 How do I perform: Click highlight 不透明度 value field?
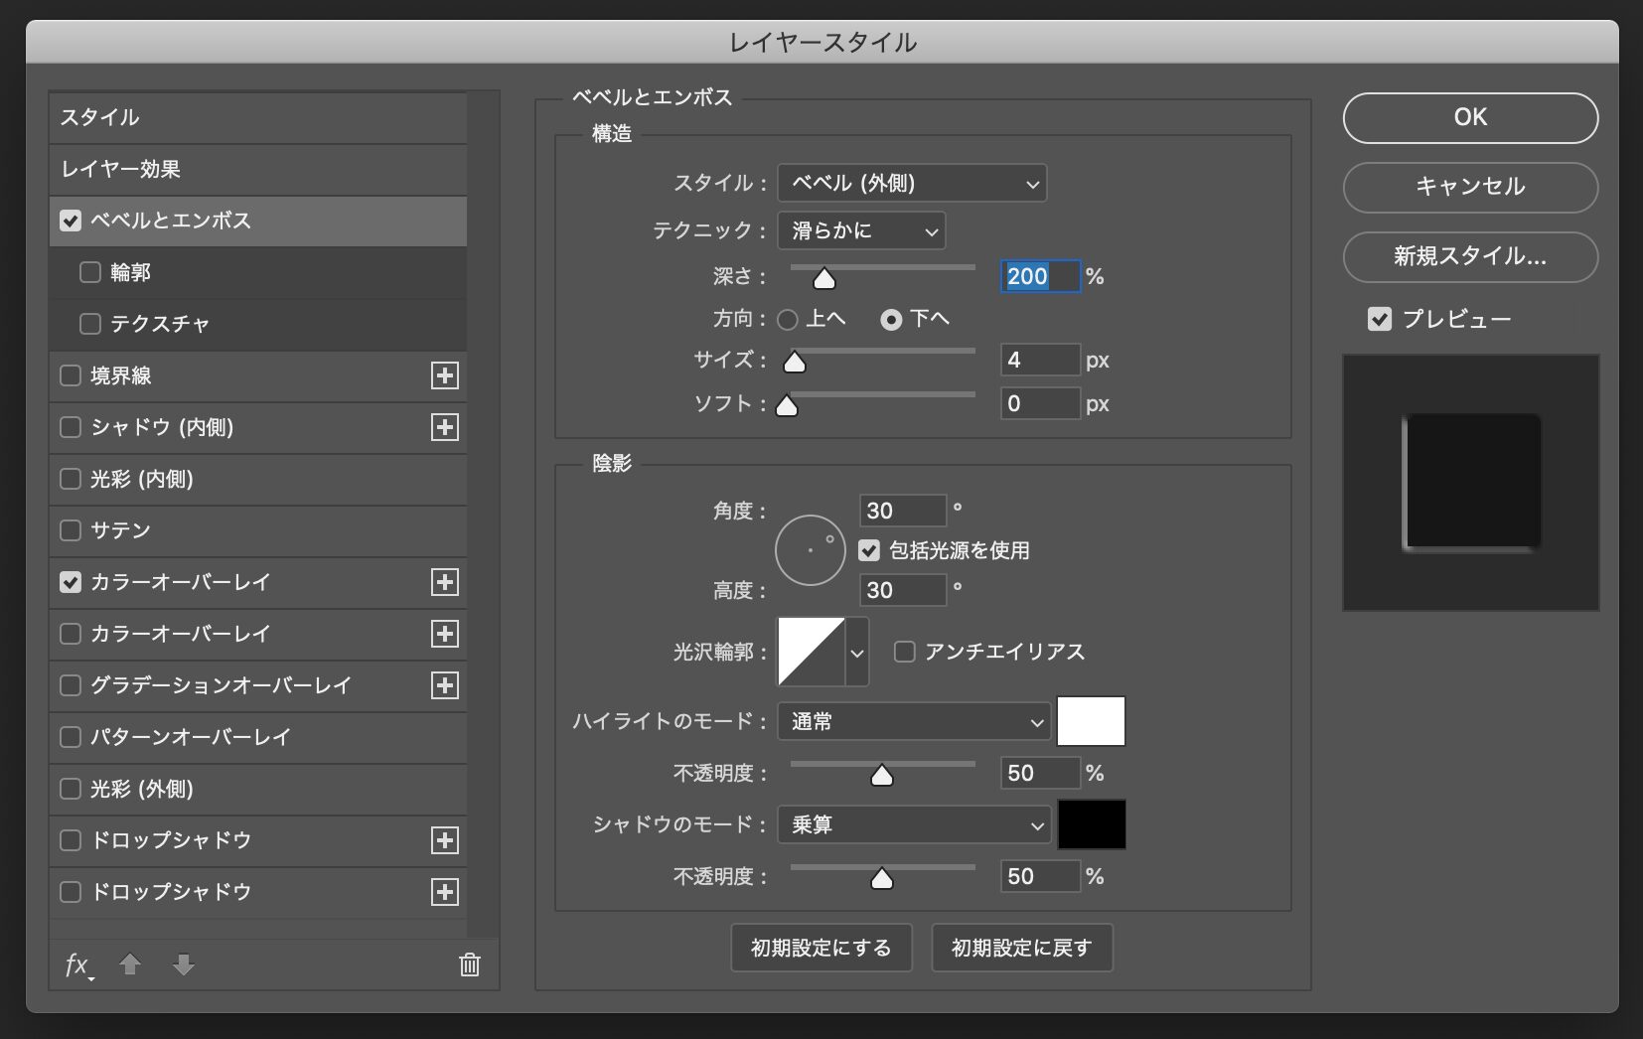pyautogui.click(x=1040, y=773)
